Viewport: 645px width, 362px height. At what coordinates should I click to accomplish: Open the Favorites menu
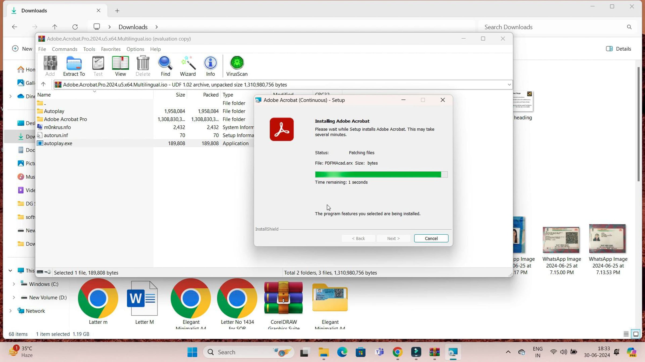110,49
